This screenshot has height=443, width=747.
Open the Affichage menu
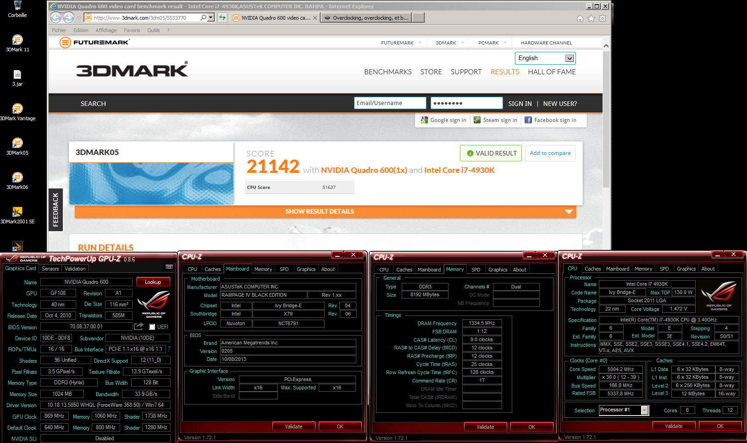106,30
